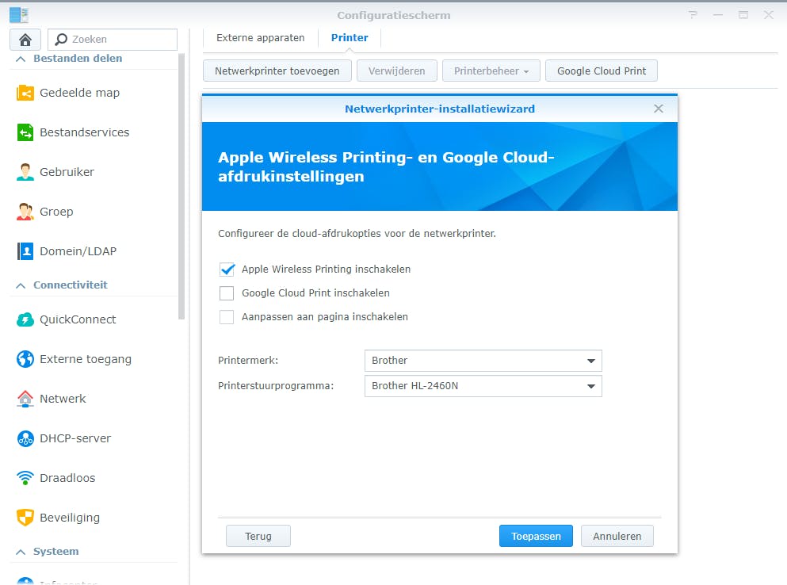This screenshot has height=585, width=787.
Task: Click the DHCP-server label text
Action: (x=75, y=438)
